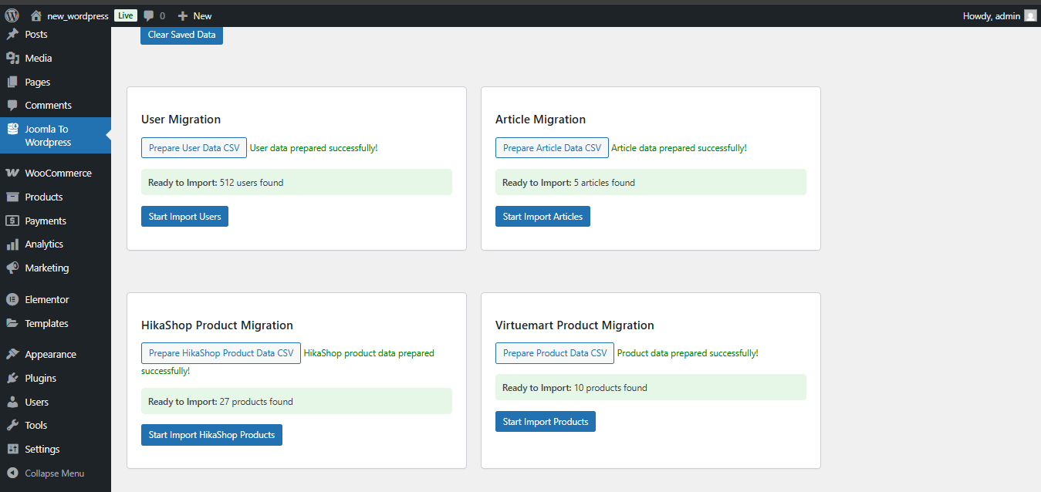Click Prepare Article Data CSV button

pos(552,148)
